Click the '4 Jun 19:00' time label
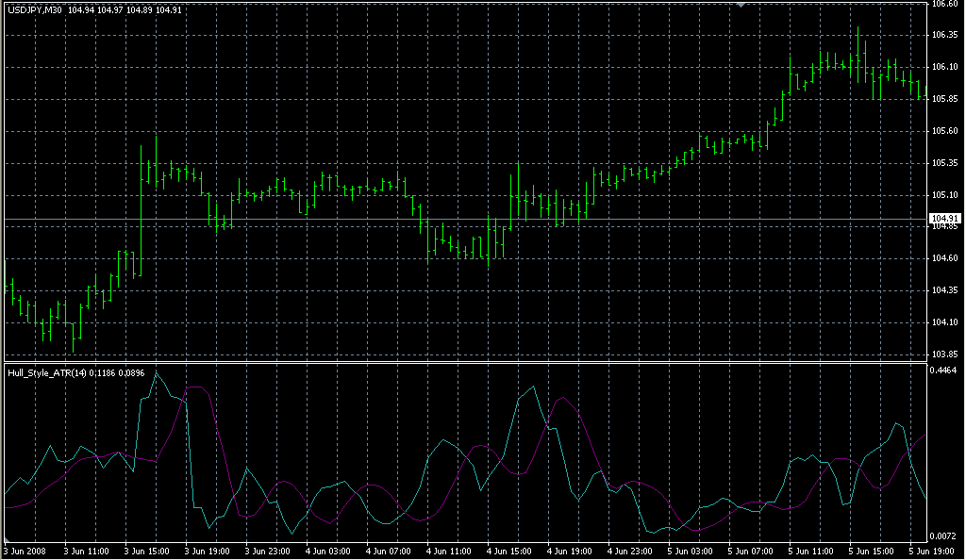Viewport: 966px width, 560px height. pyautogui.click(x=570, y=551)
